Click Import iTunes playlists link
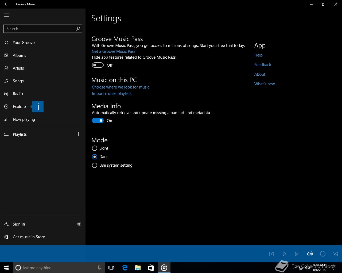The image size is (342, 273). pos(112,94)
